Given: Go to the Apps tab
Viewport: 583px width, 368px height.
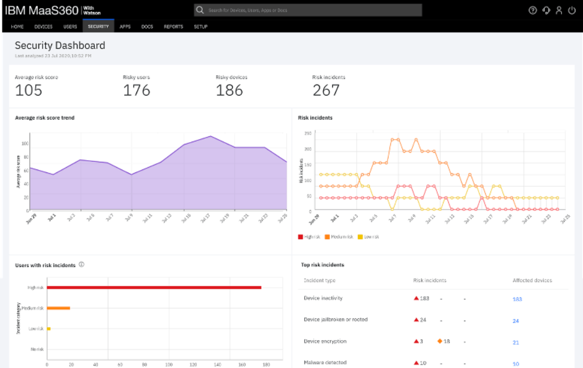Looking at the screenshot, I should pyautogui.click(x=125, y=27).
